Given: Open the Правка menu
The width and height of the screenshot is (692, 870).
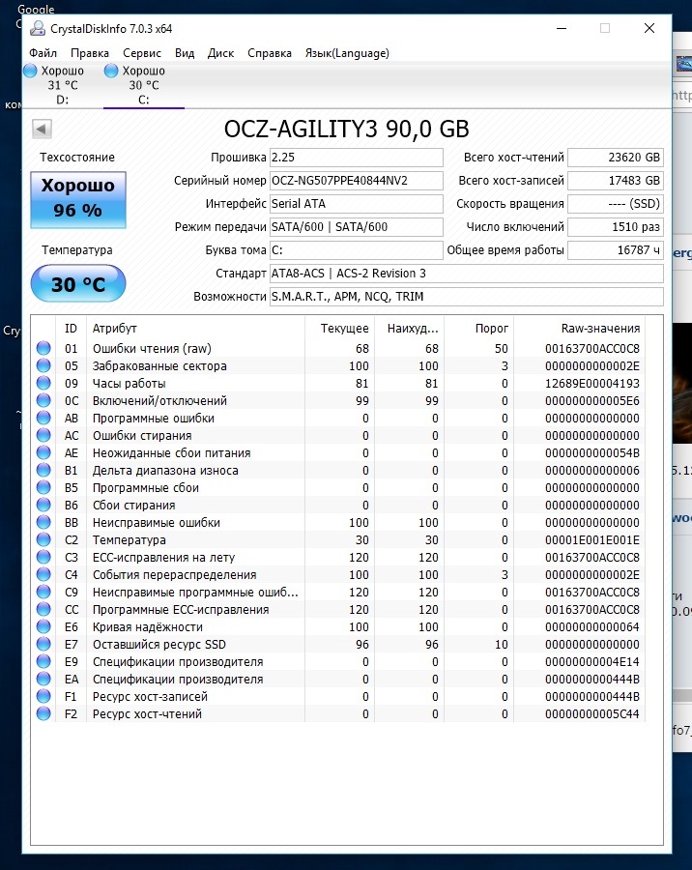Looking at the screenshot, I should coord(89,53).
